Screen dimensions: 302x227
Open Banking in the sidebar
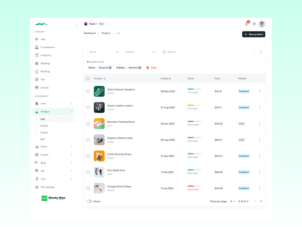click(53, 64)
